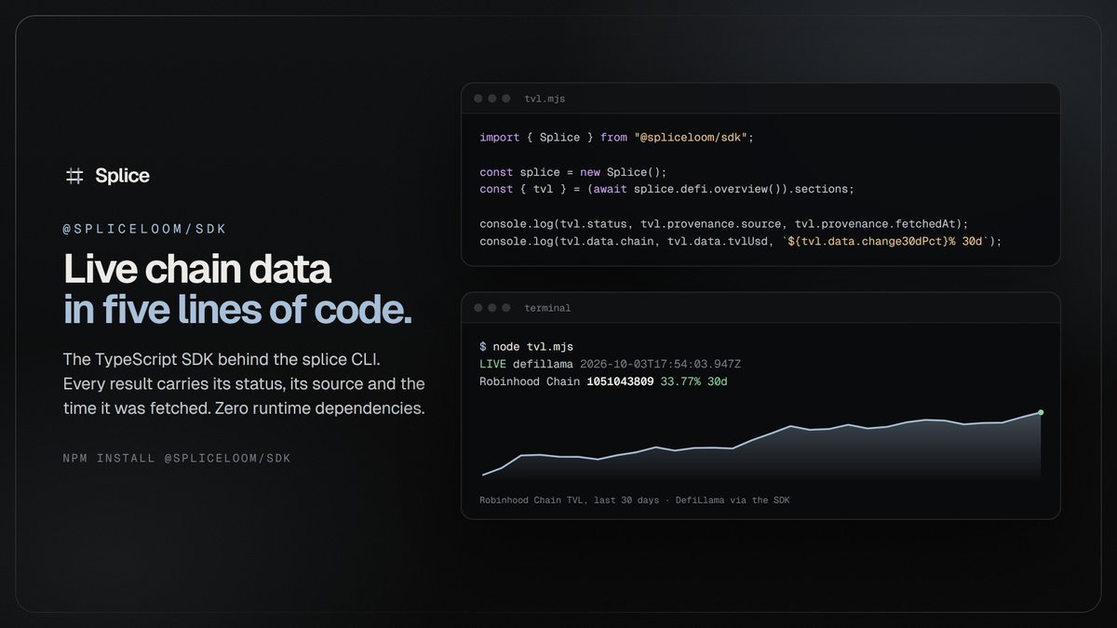
Task: Click the console.log line with "tvl.data.change30dPct"
Action: (740, 241)
